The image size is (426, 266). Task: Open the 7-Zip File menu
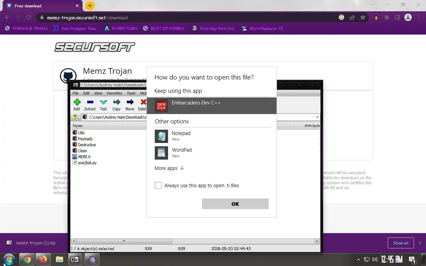pyautogui.click(x=76, y=93)
